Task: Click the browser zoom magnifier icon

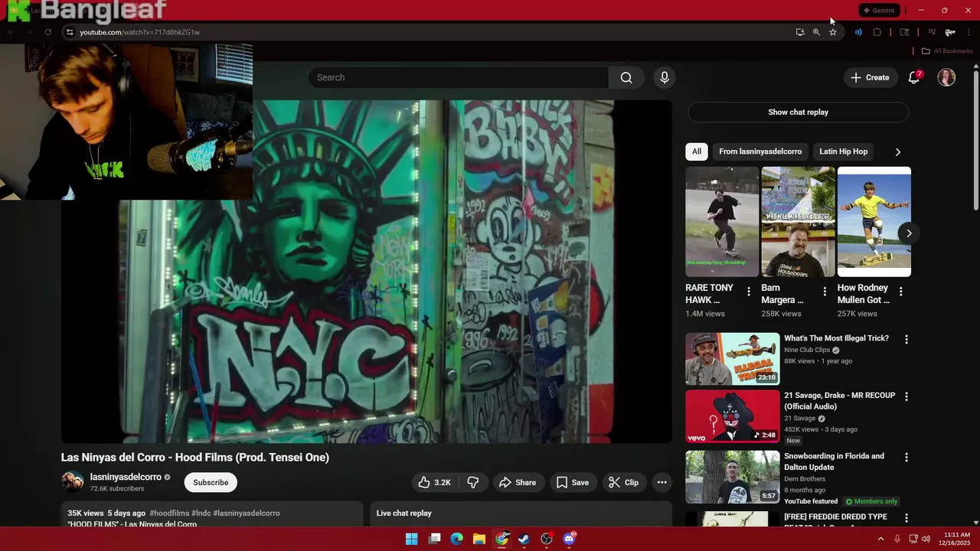Action: [816, 32]
